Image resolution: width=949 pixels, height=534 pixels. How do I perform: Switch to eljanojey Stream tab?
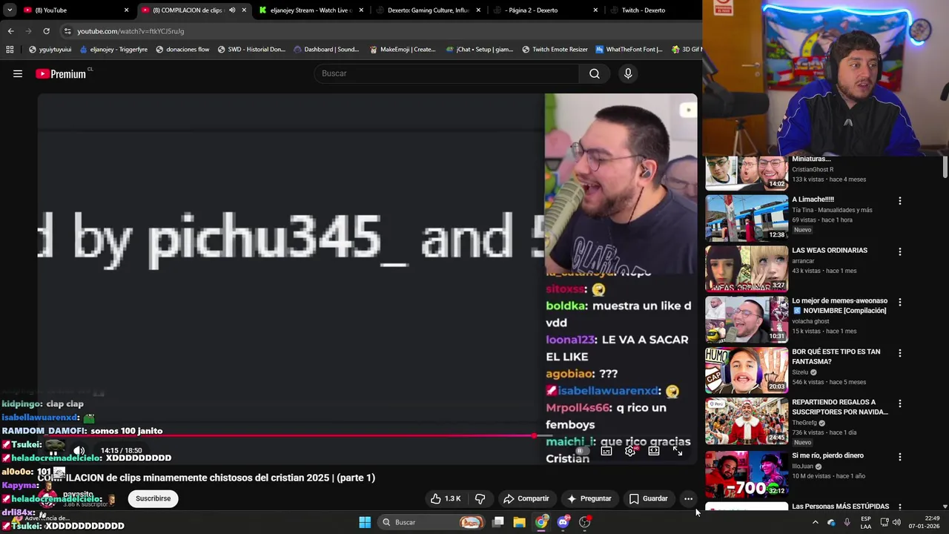click(x=311, y=10)
